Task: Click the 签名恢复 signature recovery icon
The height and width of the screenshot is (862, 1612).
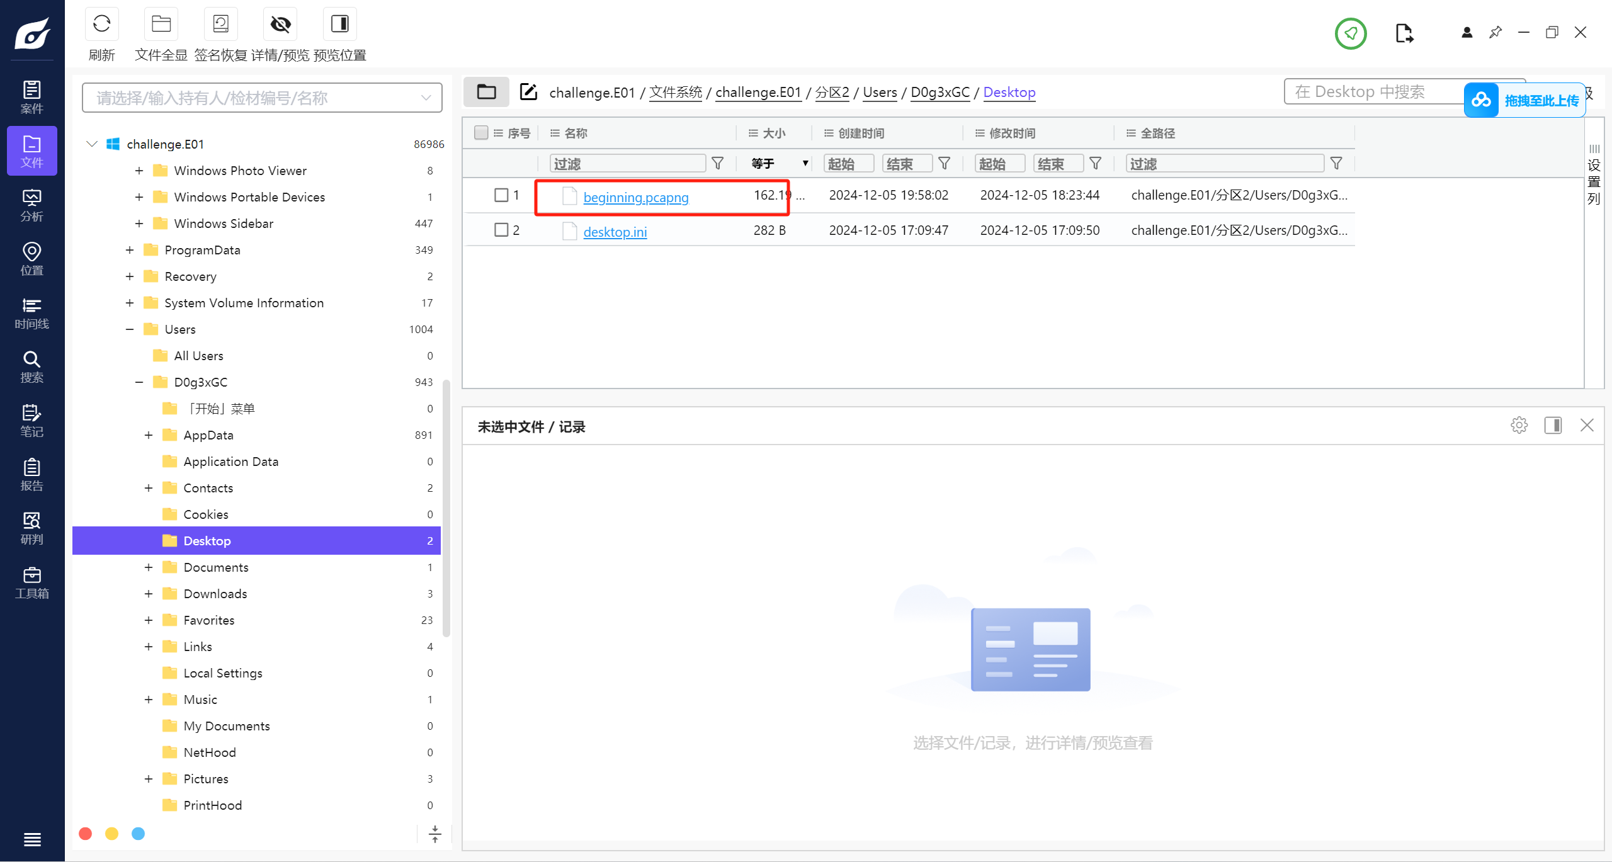Action: click(220, 25)
